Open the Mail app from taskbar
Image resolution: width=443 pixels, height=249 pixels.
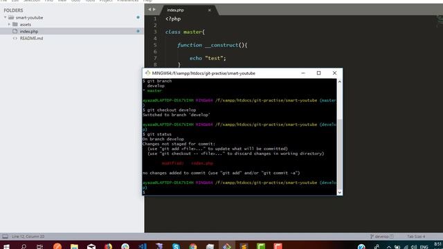coord(91,246)
